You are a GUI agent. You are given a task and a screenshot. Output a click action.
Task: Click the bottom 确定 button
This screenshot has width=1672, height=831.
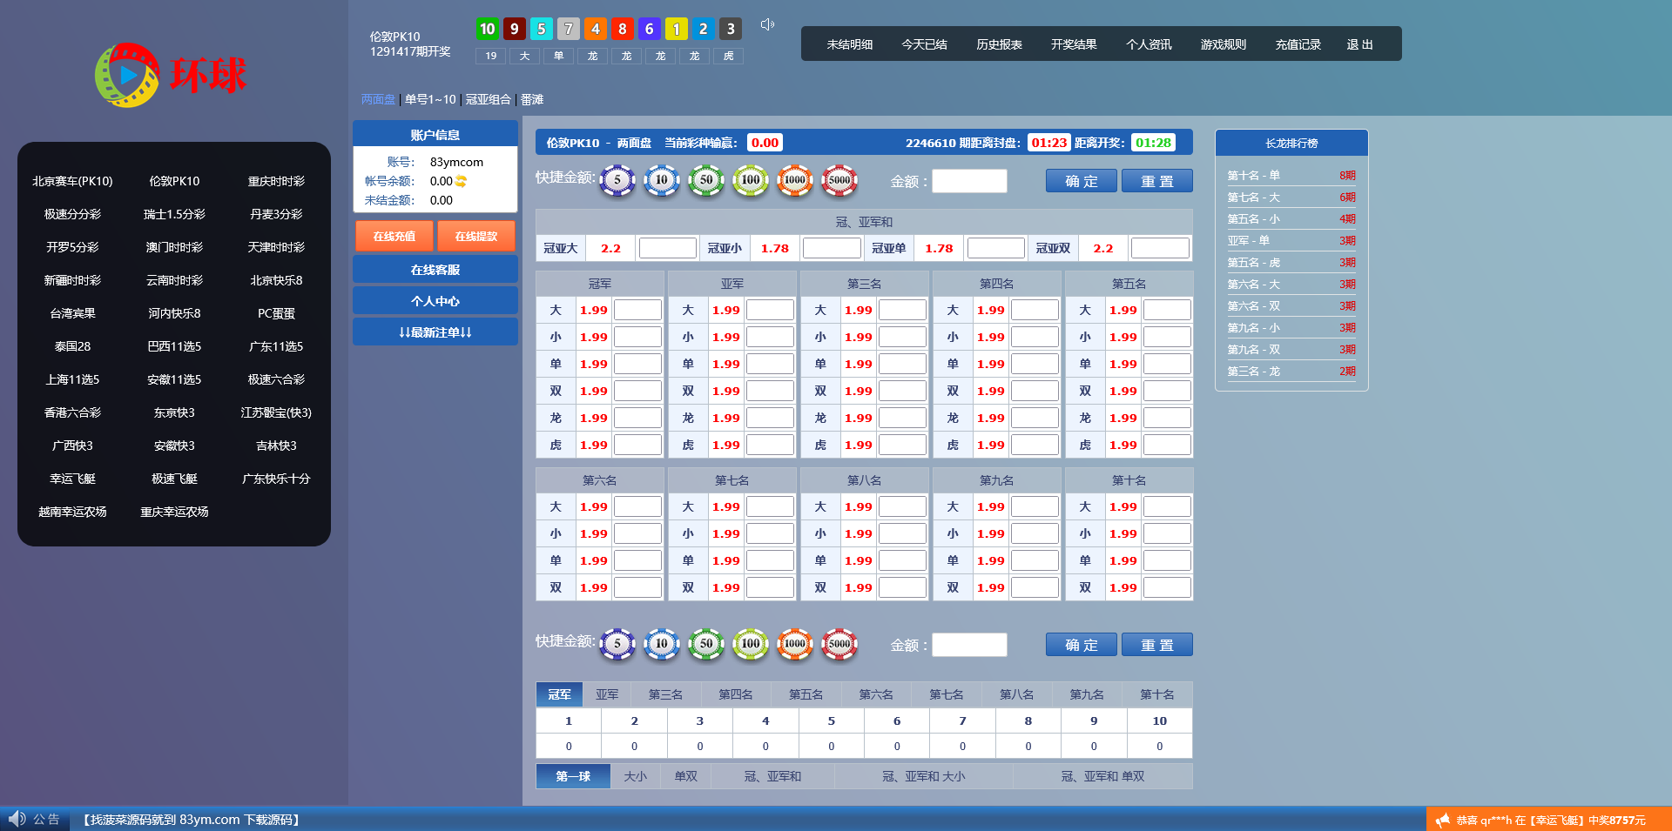coord(1082,645)
